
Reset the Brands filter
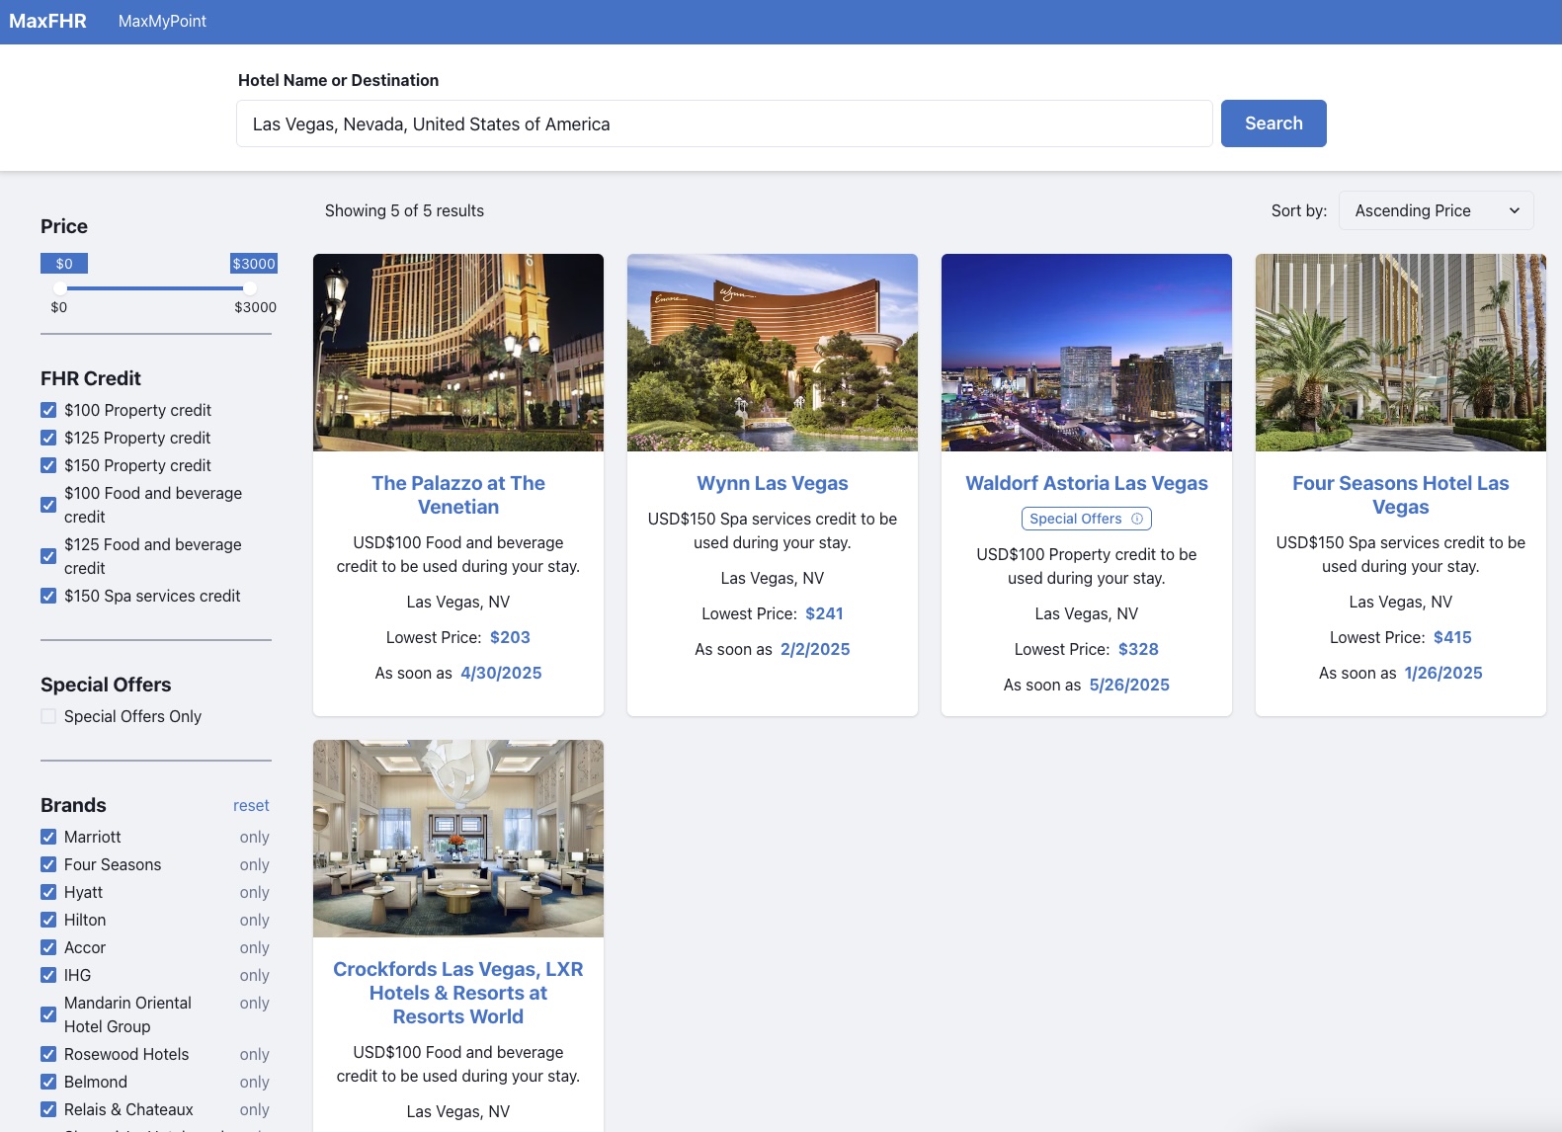[251, 805]
